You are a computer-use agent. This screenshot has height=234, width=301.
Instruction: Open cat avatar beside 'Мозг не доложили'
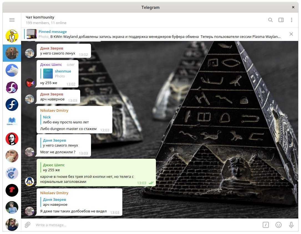tap(30, 152)
